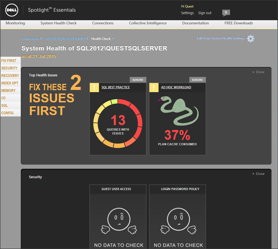Viewport: 278px width, 249px height.
Task: Click the Login Password Policy card title
Action: (180, 189)
